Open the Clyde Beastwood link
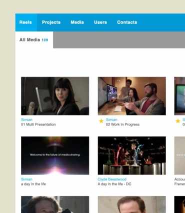The width and height of the screenshot is (185, 213). point(112,179)
